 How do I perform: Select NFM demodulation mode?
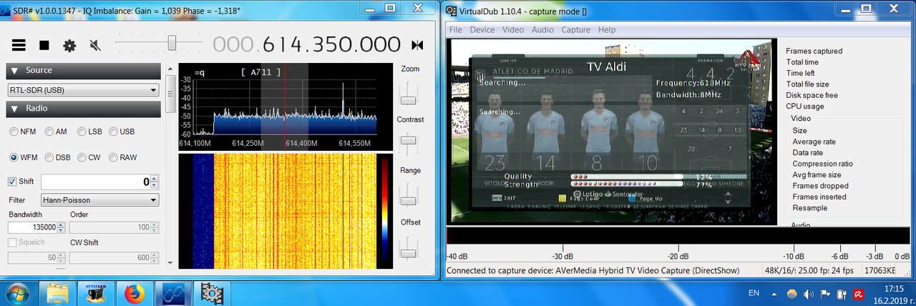pos(23,132)
